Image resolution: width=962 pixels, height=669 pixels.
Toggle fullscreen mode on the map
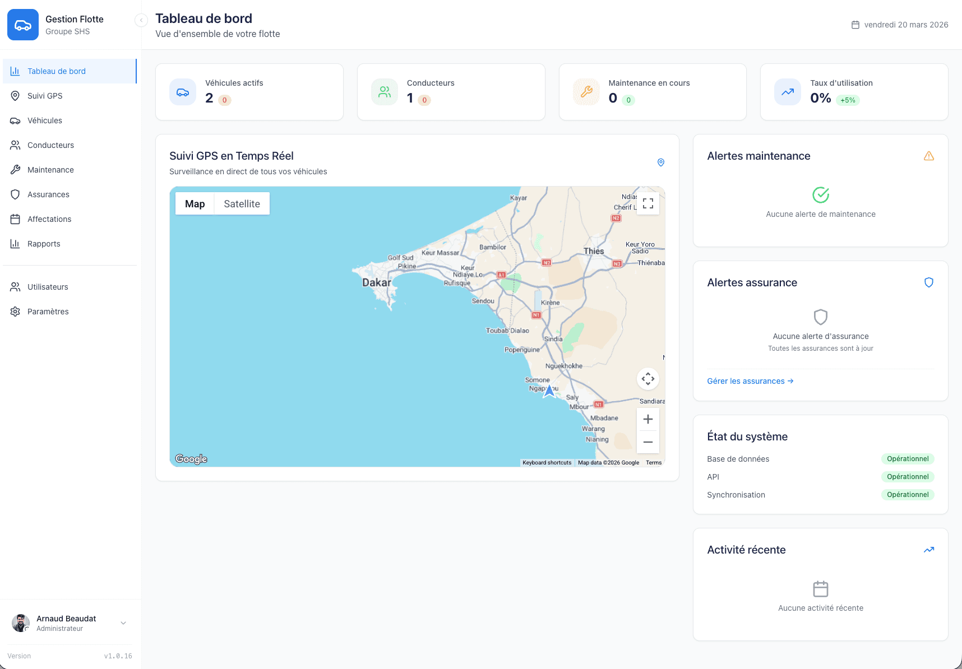(x=648, y=203)
